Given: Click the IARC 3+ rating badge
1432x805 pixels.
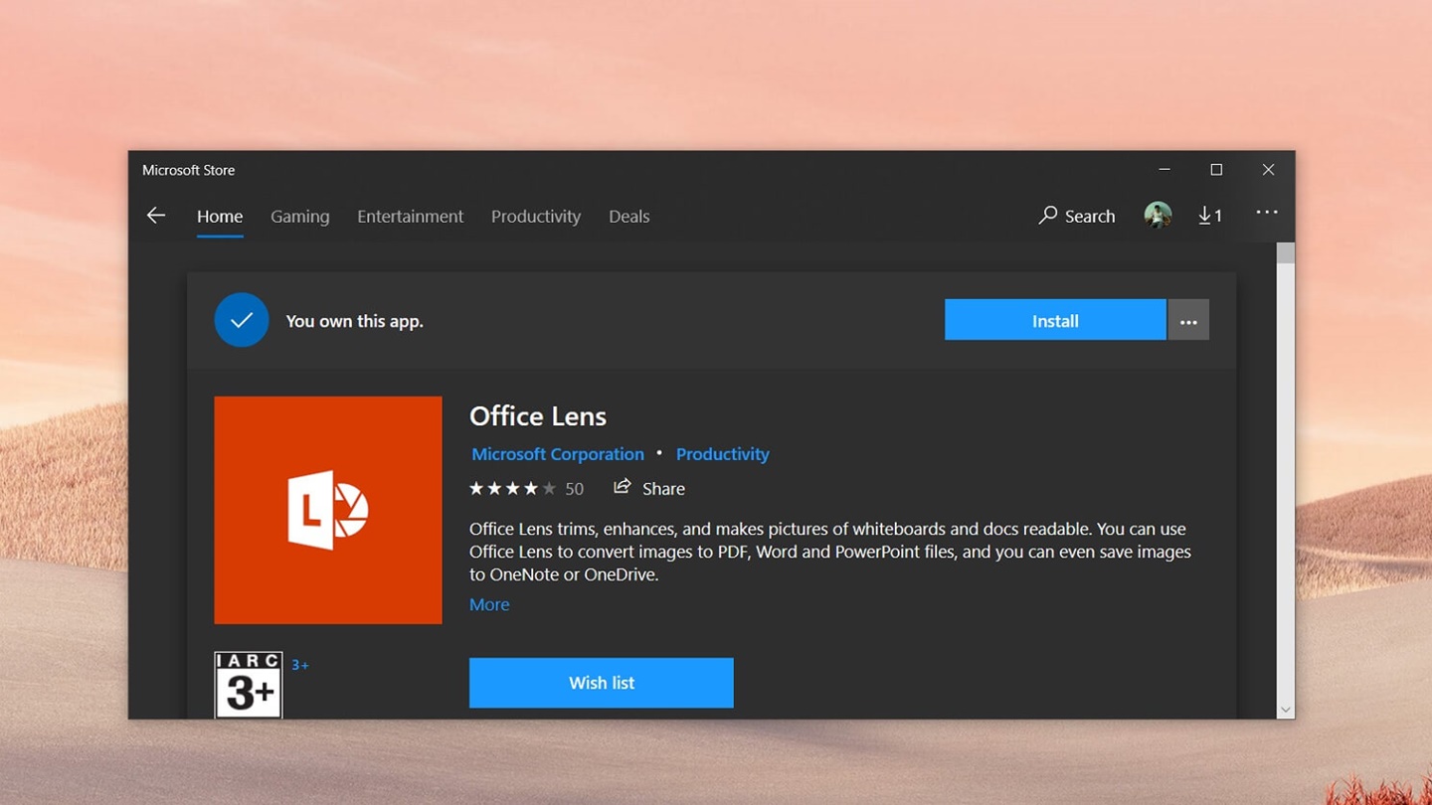Looking at the screenshot, I should click(x=249, y=685).
